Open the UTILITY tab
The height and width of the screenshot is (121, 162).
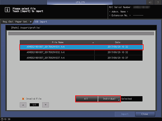click(x=80, y=2)
